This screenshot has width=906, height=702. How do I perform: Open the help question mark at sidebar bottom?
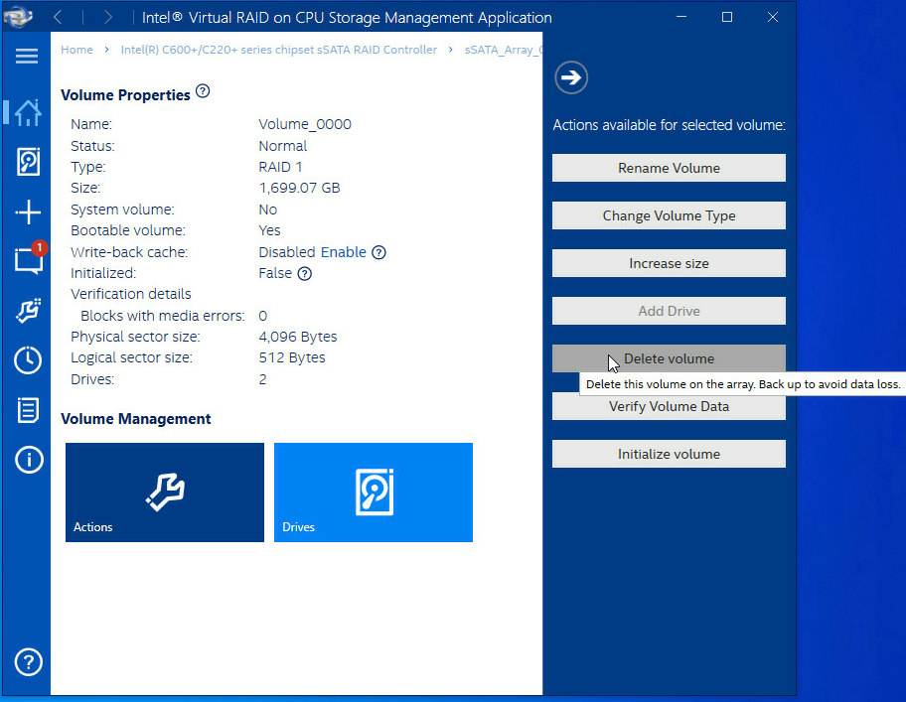(x=28, y=662)
